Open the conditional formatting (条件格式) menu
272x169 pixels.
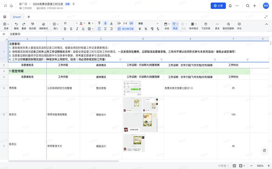[x=194, y=26]
